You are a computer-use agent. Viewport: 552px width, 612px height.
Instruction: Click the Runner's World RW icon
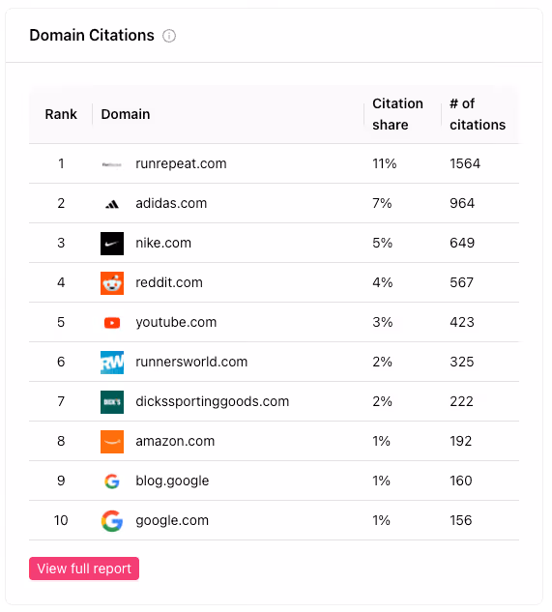tap(112, 363)
